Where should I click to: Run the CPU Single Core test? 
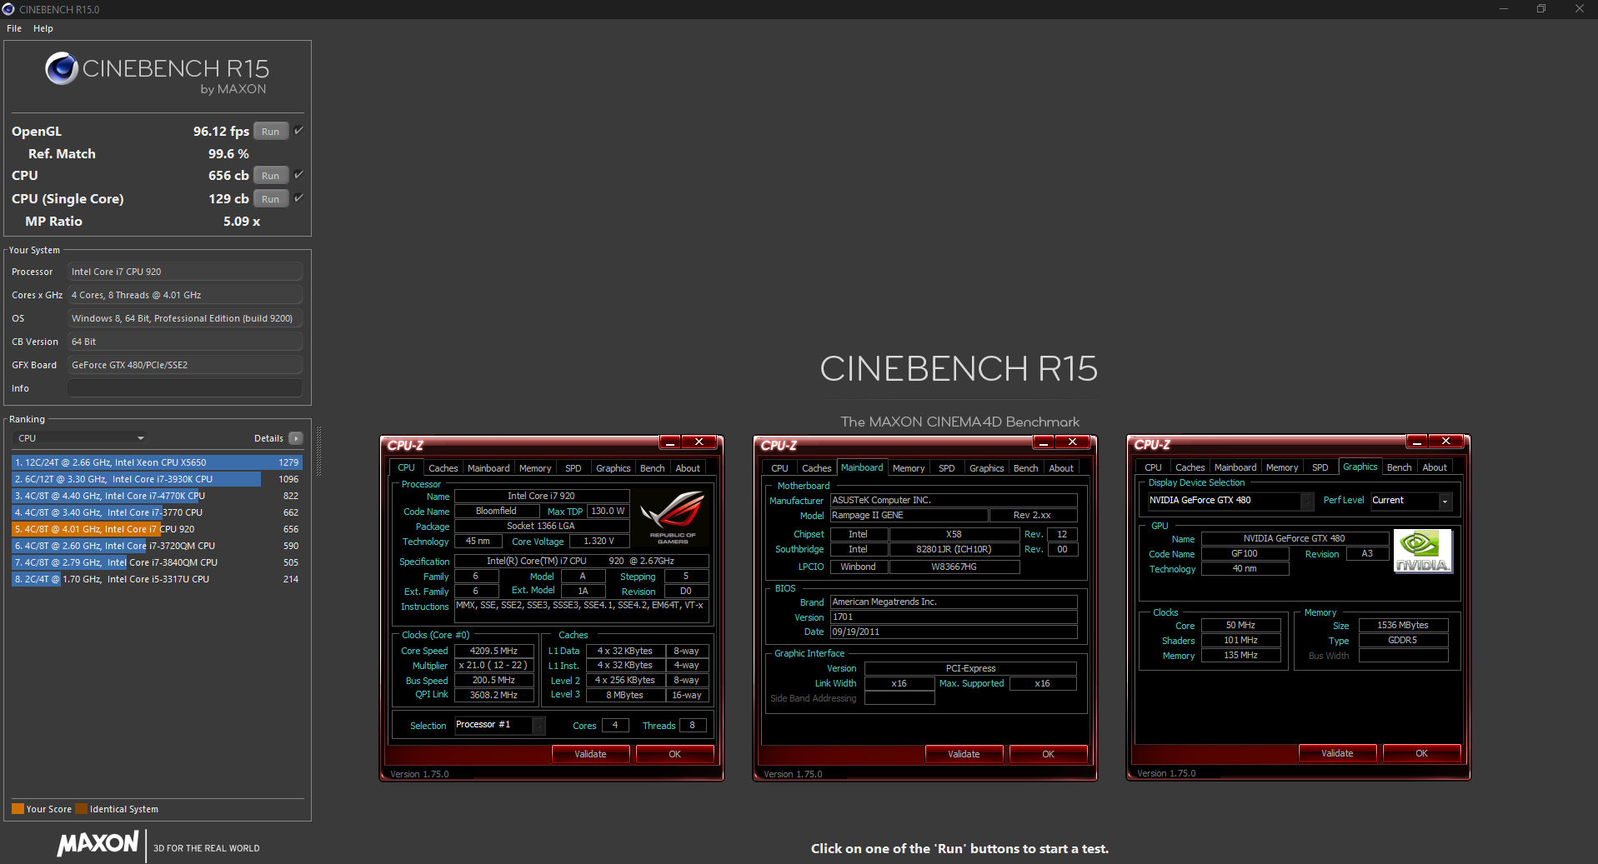point(271,199)
